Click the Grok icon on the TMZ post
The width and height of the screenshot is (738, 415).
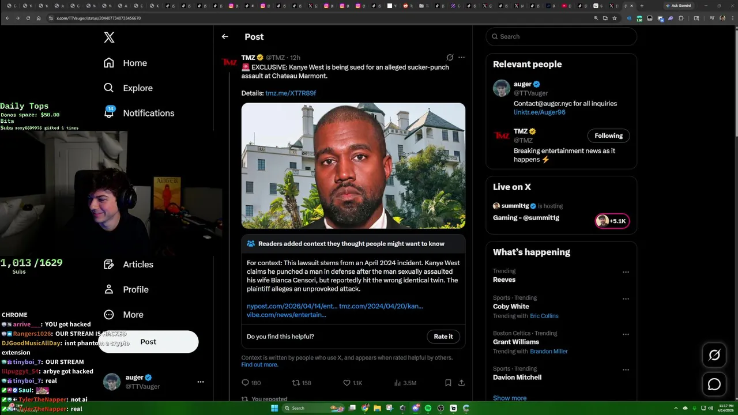[450, 58]
